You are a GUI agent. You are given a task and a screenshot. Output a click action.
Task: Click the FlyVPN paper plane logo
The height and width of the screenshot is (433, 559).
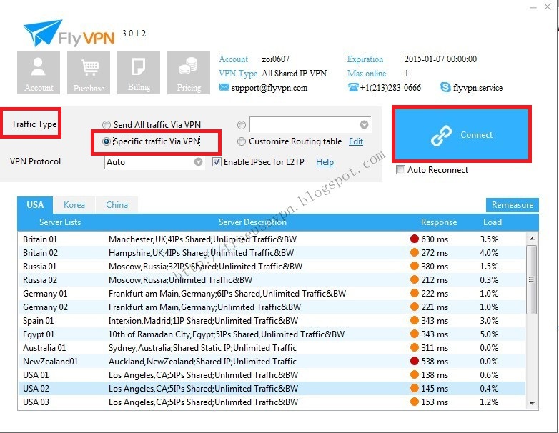(x=42, y=33)
